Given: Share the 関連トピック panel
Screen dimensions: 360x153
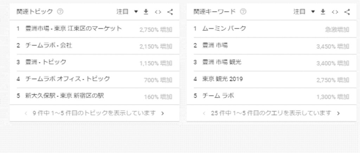Looking at the screenshot, I should (170, 12).
